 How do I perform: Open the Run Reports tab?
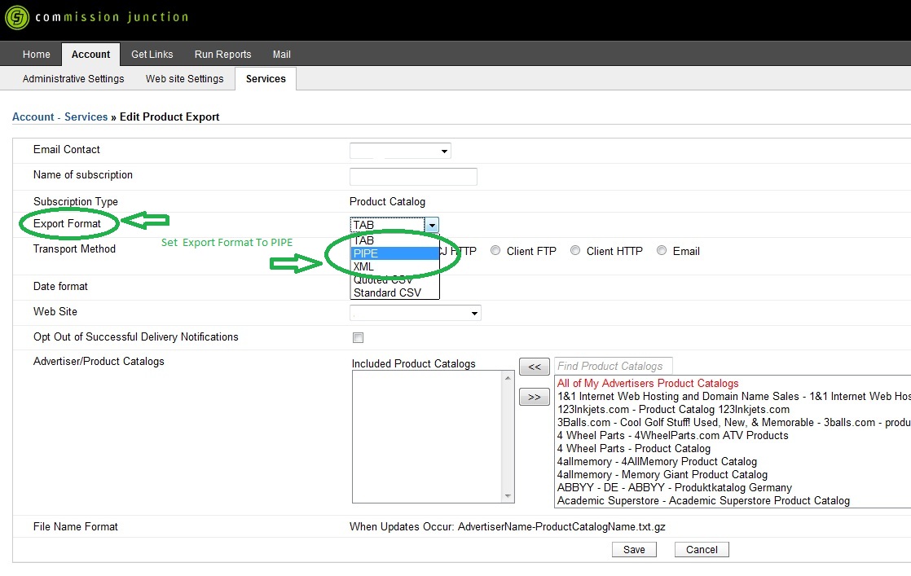pos(222,54)
